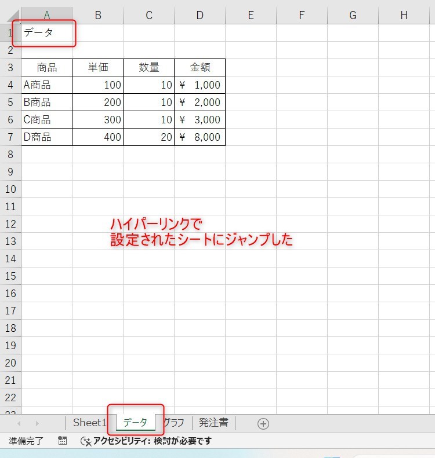
Task: Select row 20 header
Action: point(10,363)
